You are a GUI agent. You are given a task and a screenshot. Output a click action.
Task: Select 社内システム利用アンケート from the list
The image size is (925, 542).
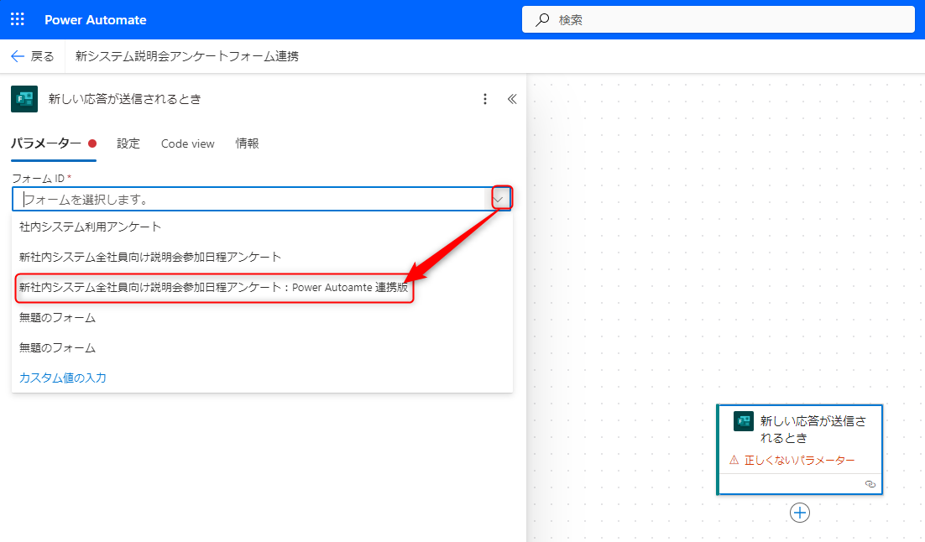262,227
